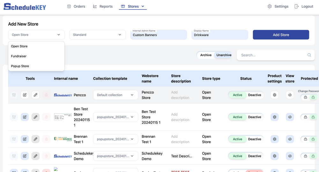
Task: Click the square-pencil edit icon for Brennan Test 1
Action: (x=25, y=139)
